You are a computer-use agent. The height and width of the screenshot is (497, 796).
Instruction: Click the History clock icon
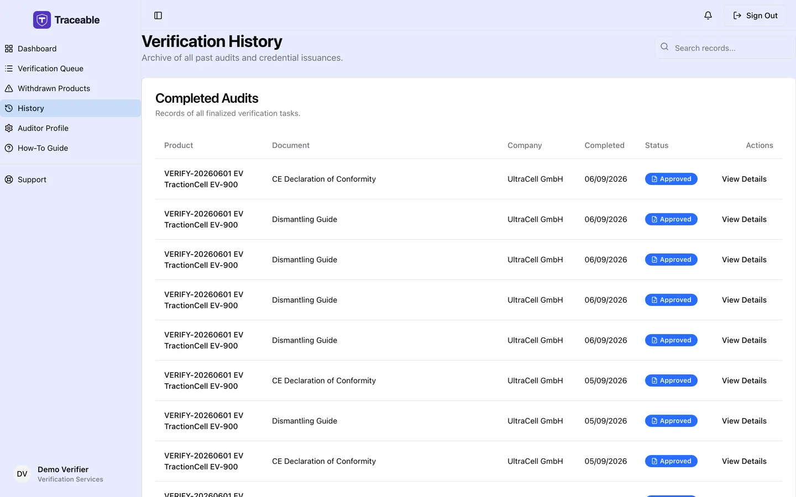coord(9,108)
